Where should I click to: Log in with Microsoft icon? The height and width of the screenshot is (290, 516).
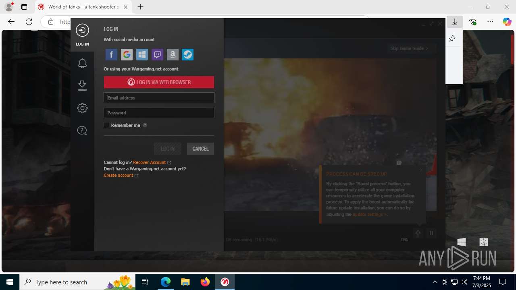142,54
